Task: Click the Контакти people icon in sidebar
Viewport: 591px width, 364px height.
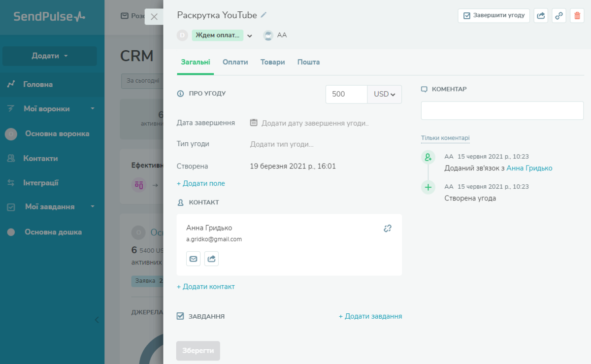Action: [x=11, y=159]
